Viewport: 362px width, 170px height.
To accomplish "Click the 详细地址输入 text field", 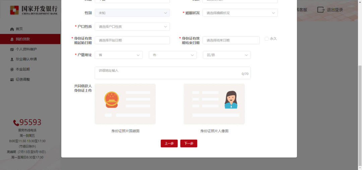I will 172,73.
